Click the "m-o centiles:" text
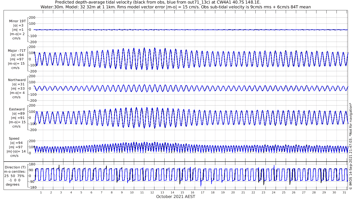The width and height of the screenshot is (355, 202). coord(14,172)
